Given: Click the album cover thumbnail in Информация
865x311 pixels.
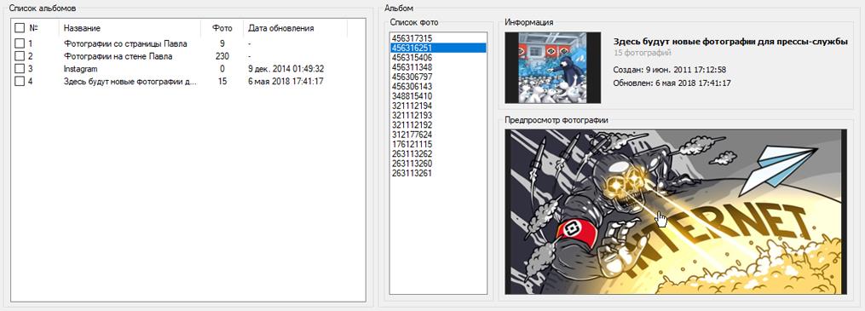Looking at the screenshot, I should tap(553, 67).
